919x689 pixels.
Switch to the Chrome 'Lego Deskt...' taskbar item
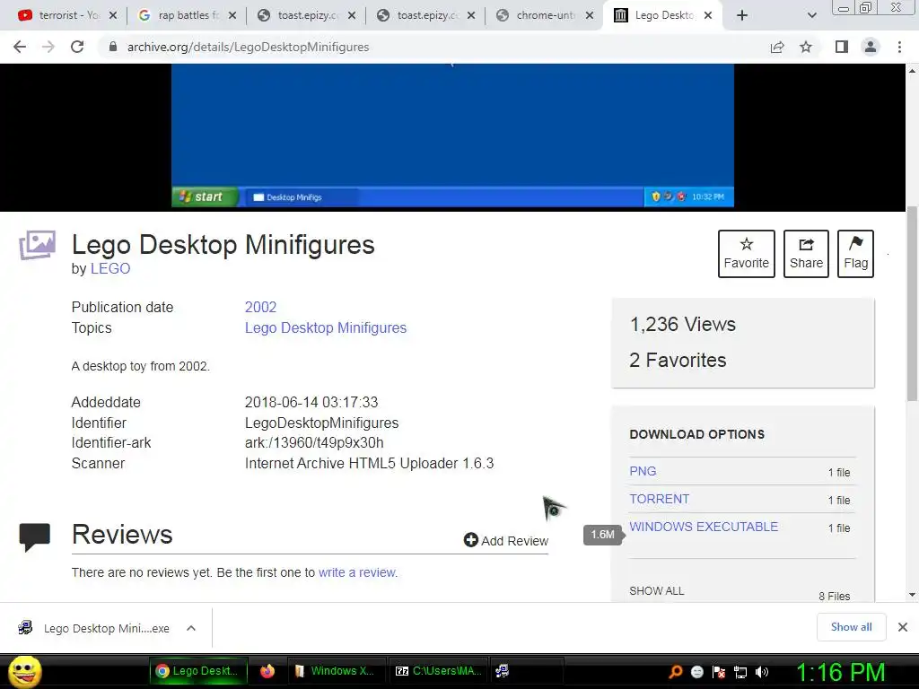tap(198, 671)
